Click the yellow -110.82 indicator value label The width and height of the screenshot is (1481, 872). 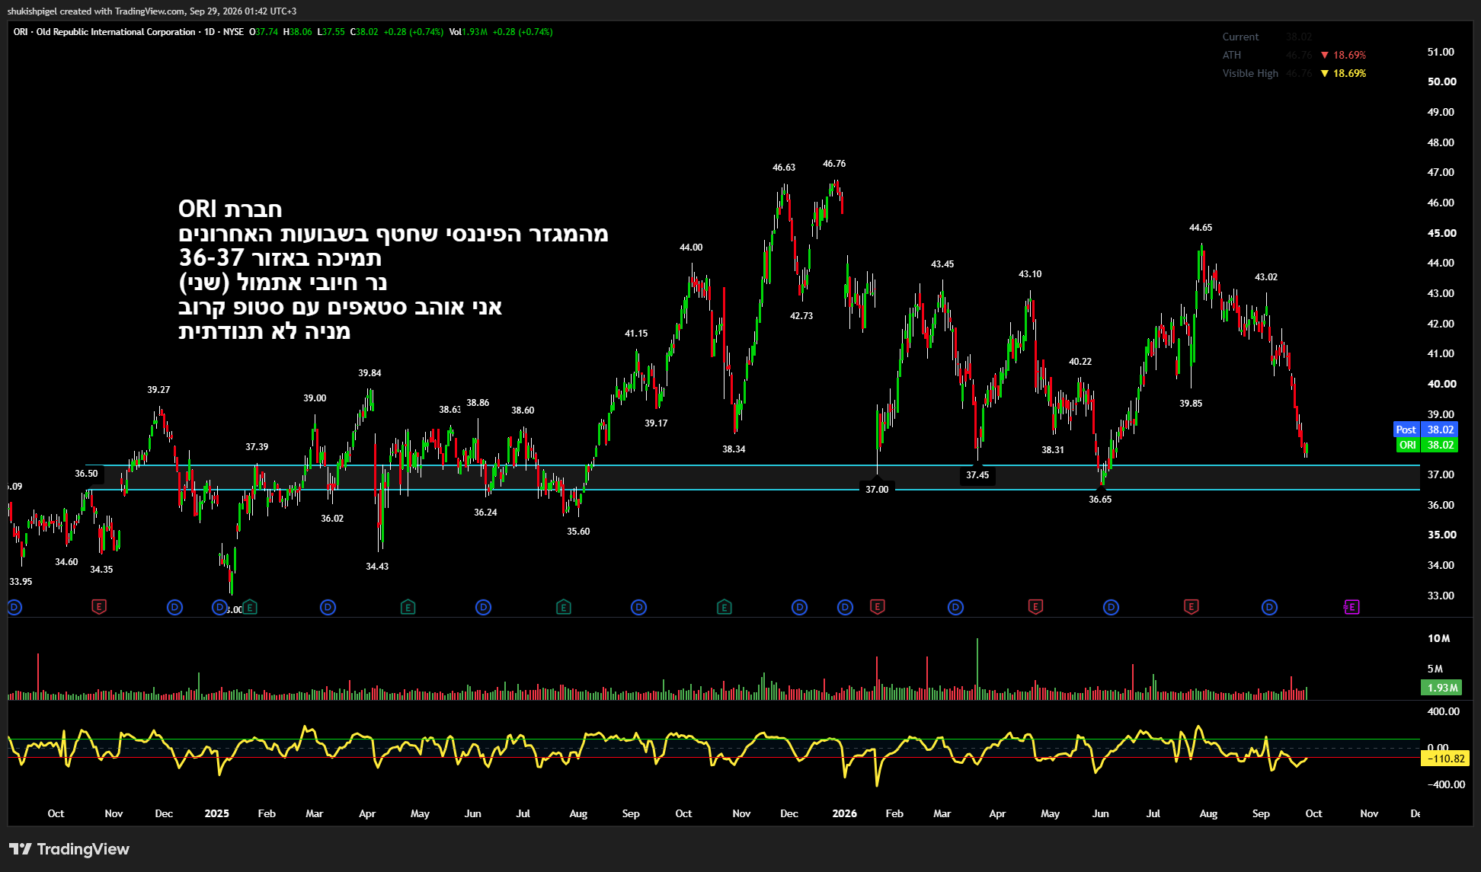[x=1444, y=759]
